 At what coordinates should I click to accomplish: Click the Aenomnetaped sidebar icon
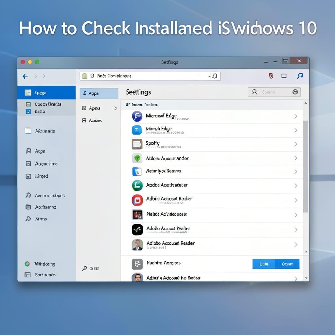(28, 195)
